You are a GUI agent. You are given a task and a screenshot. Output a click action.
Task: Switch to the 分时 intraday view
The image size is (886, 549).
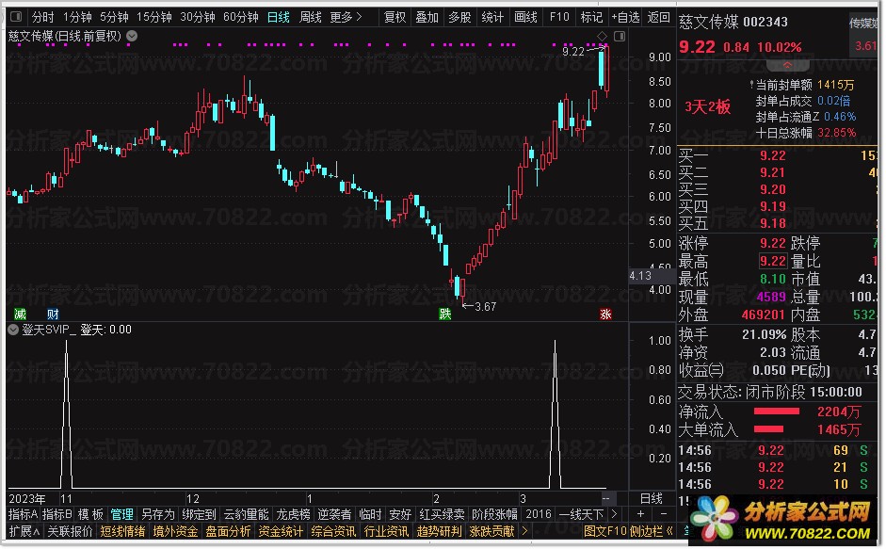[42, 18]
